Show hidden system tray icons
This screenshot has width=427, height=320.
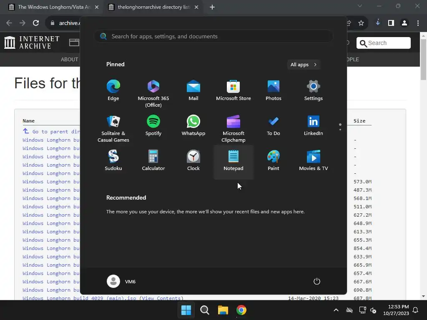336,310
